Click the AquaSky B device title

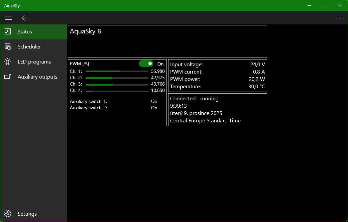click(86, 31)
